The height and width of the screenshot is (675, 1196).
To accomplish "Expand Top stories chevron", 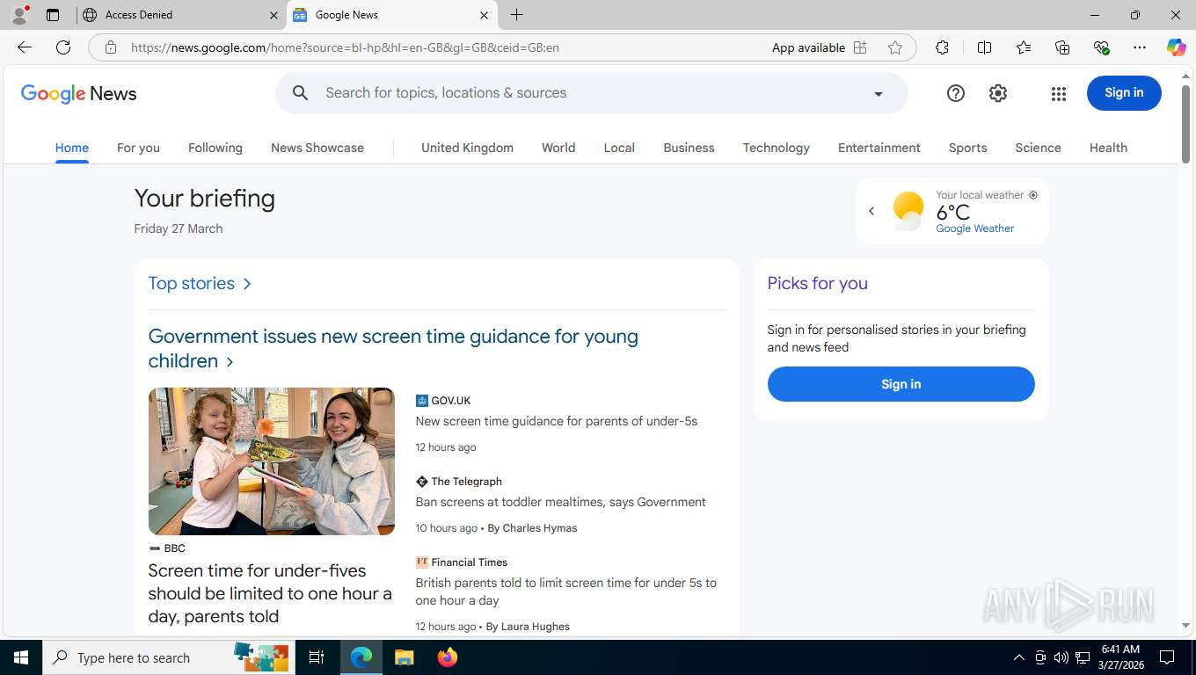I will [247, 284].
